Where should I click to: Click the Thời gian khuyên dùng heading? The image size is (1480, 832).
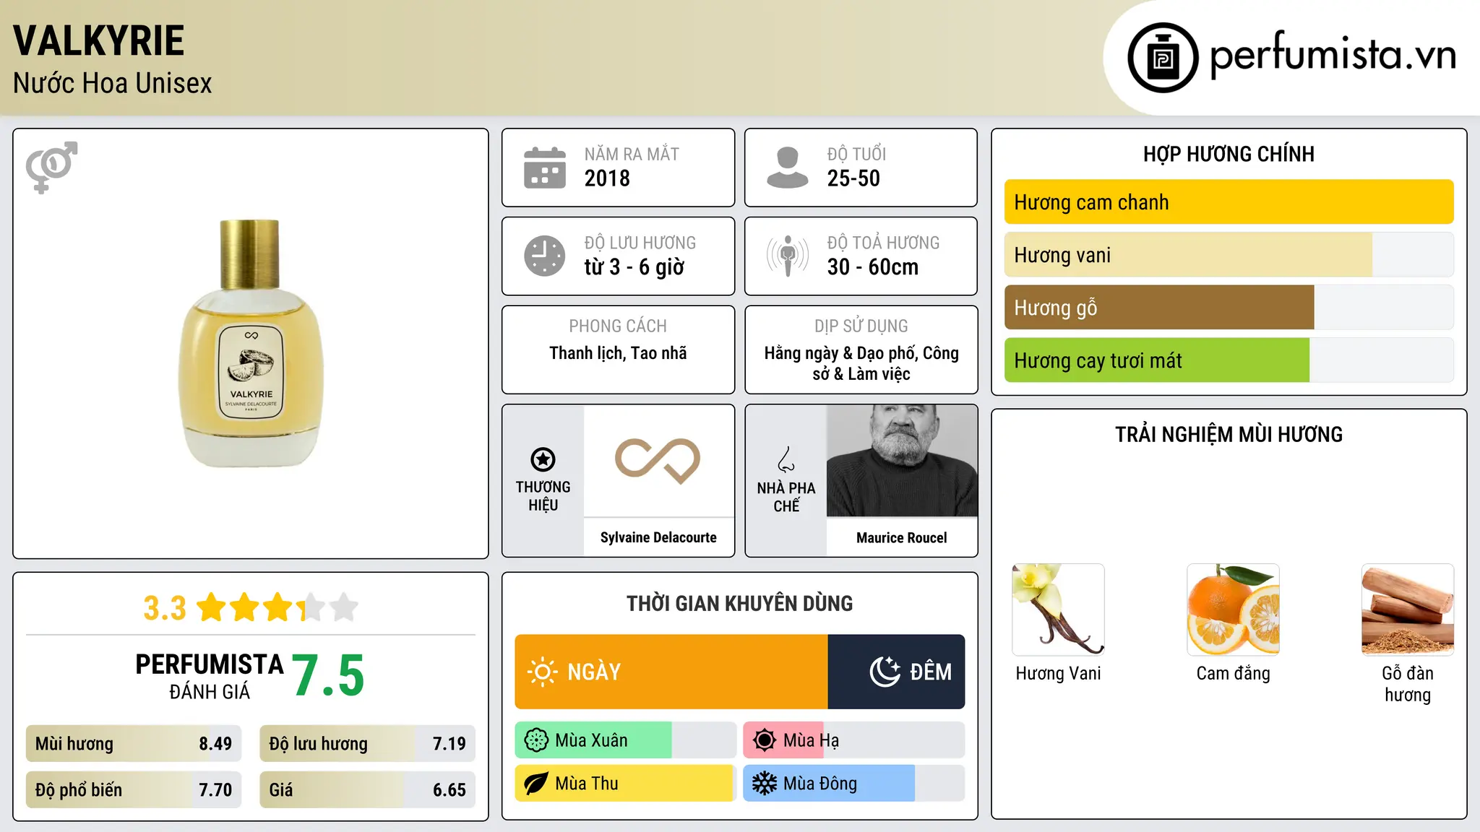(739, 603)
